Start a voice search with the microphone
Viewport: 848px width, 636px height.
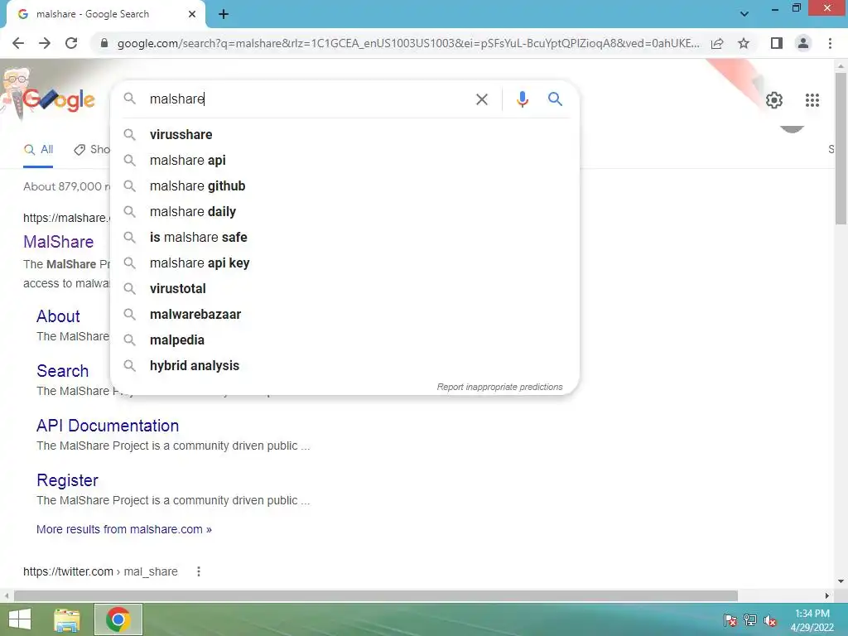click(522, 99)
